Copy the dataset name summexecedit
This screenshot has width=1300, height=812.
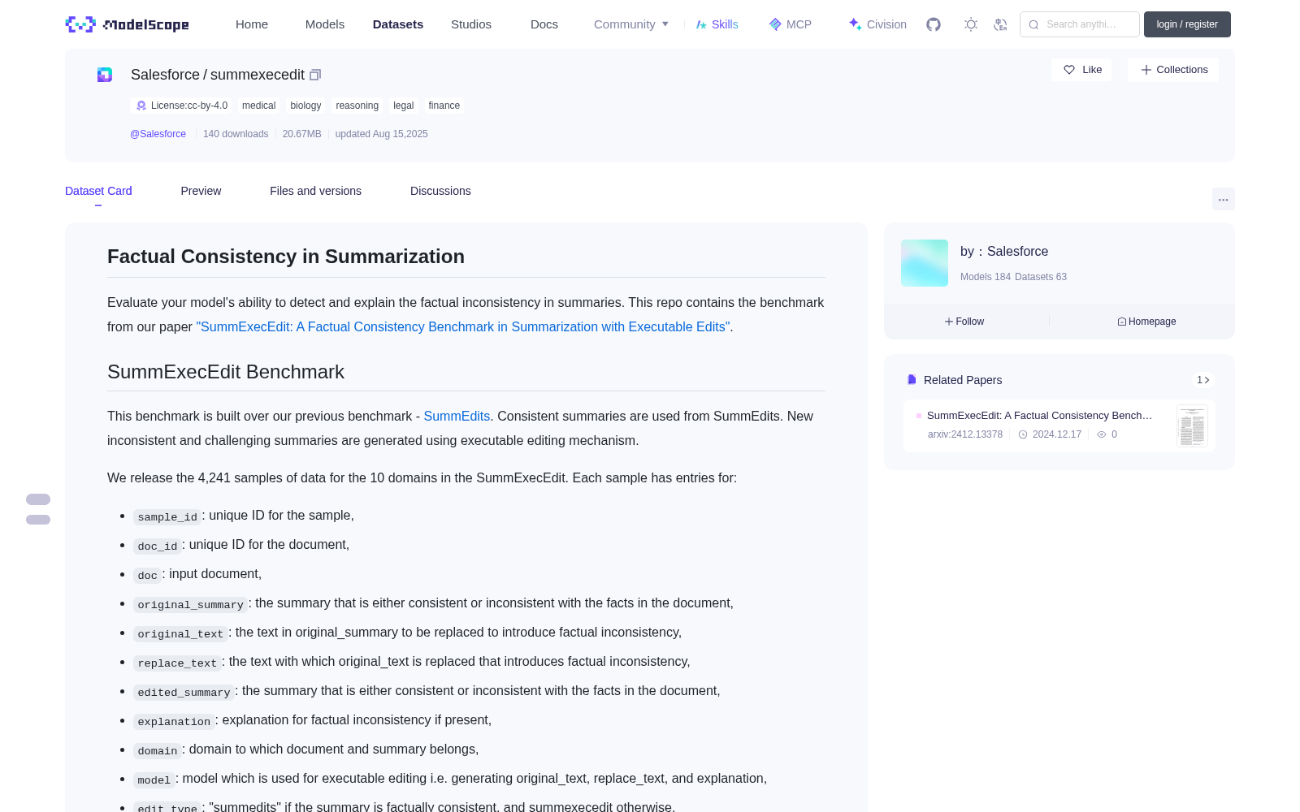[315, 75]
